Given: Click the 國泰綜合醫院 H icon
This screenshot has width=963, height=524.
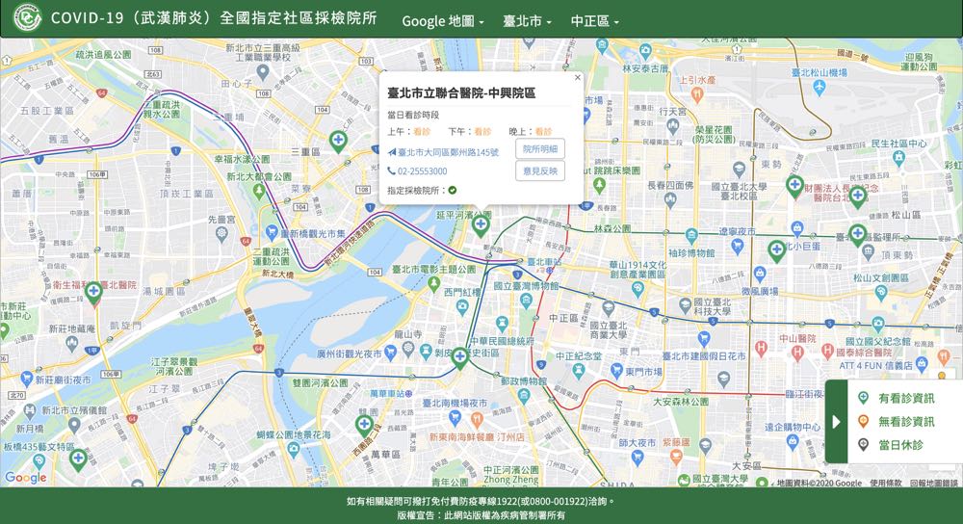Looking at the screenshot, I should coord(828,351).
